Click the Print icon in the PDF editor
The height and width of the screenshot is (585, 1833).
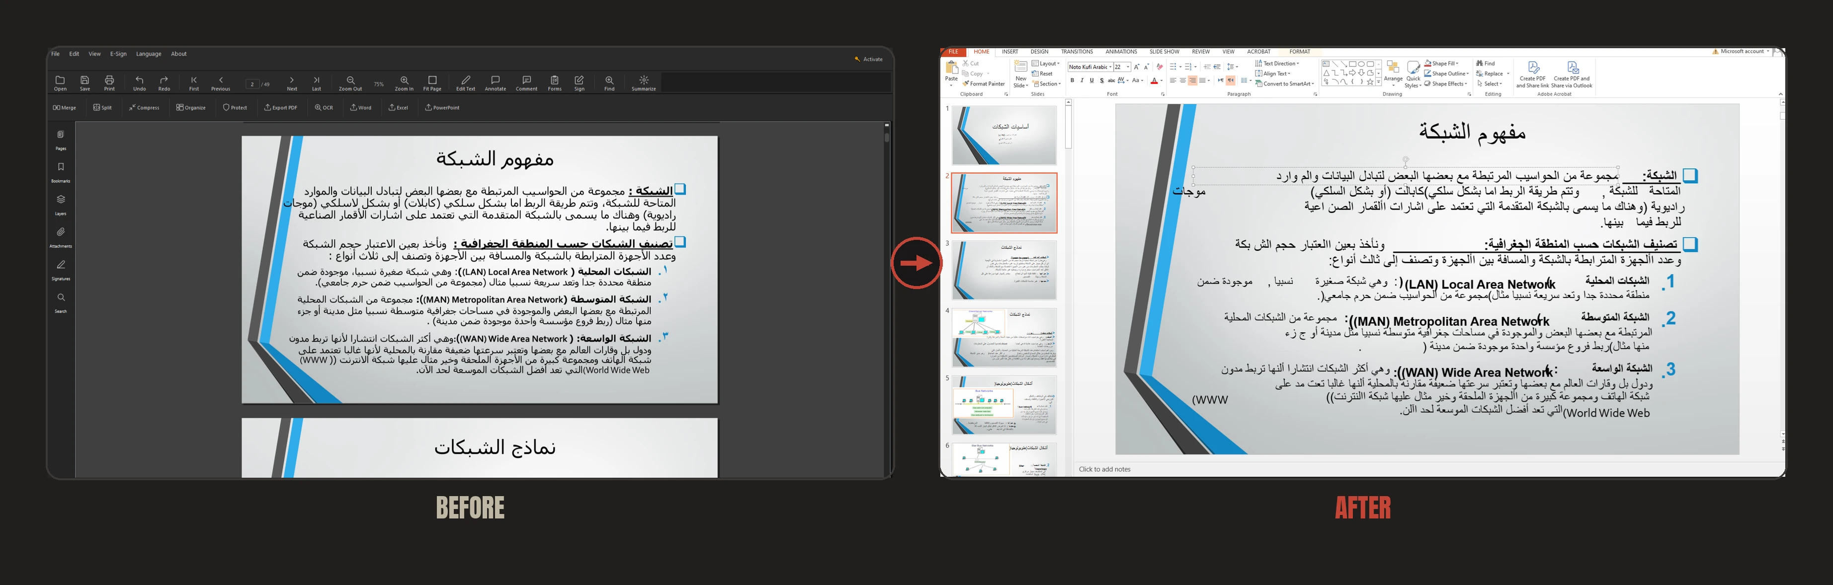(x=109, y=83)
